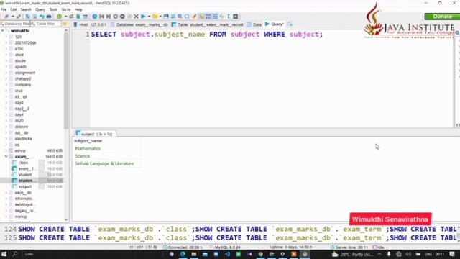Click the database tree vertical scrollbar
The height and width of the screenshot is (259, 460).
(x=66, y=81)
